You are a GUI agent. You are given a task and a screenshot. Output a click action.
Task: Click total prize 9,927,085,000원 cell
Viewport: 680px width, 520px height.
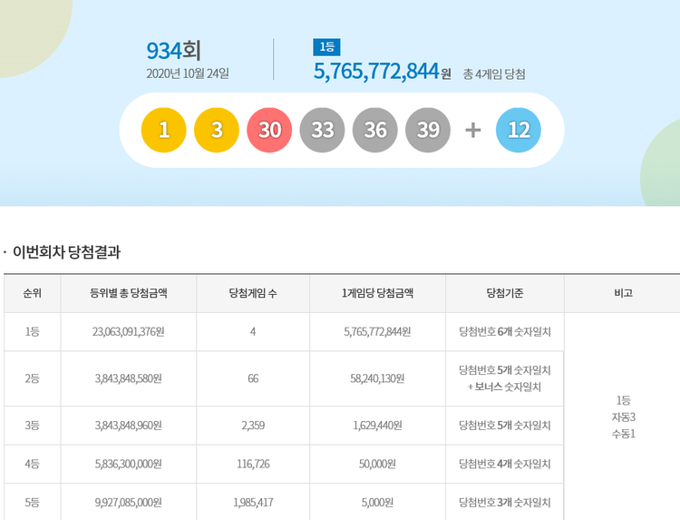pyautogui.click(x=129, y=502)
